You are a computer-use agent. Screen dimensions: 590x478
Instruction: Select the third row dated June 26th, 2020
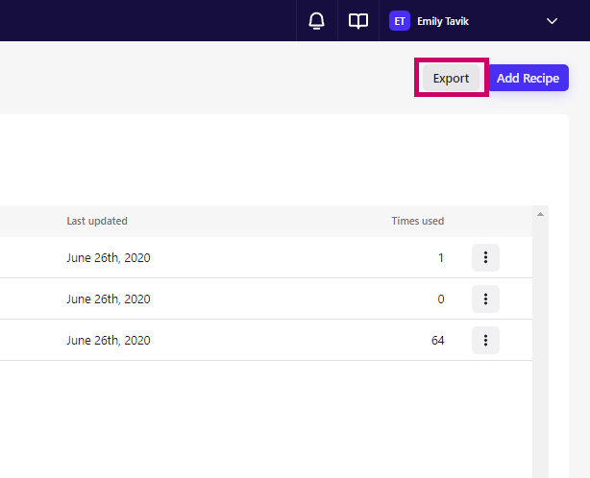[266, 340]
